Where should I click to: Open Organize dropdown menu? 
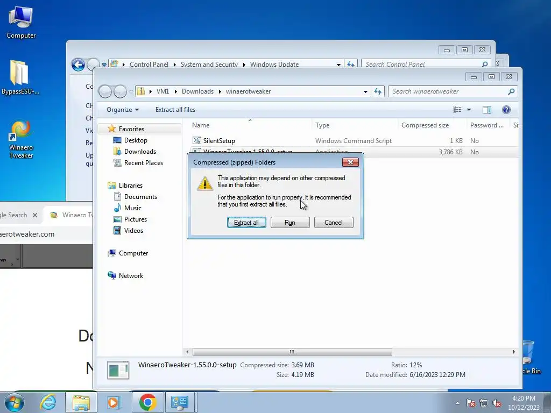(123, 110)
